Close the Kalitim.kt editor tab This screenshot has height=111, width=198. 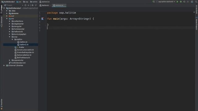point(50,6)
